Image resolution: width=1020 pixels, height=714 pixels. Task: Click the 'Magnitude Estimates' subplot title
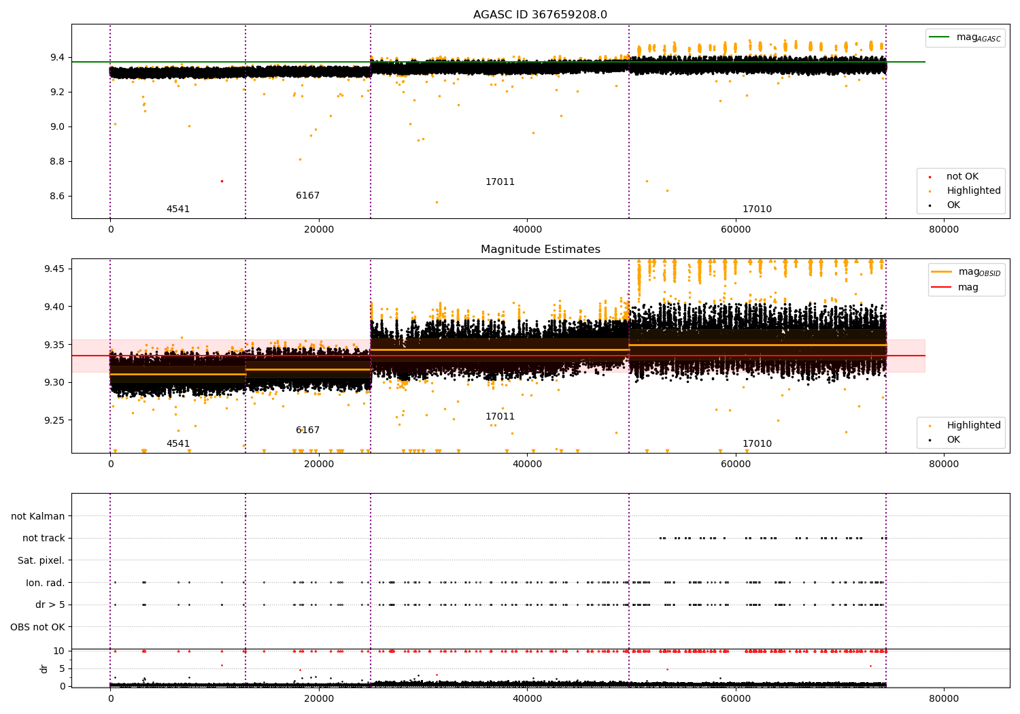540,250
